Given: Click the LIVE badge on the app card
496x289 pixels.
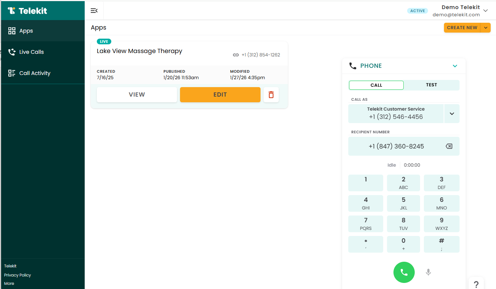Looking at the screenshot, I should (x=104, y=42).
